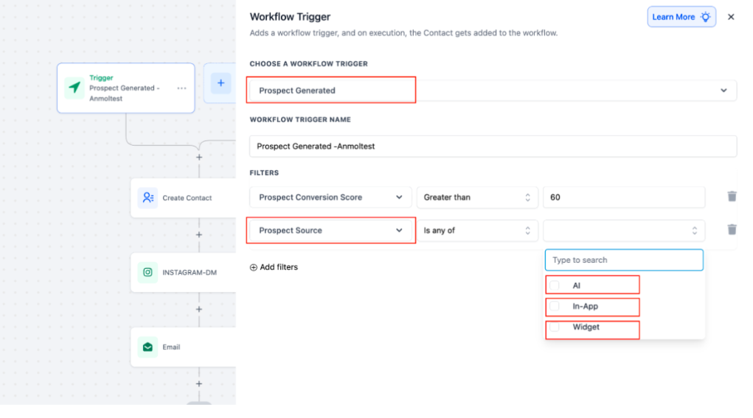Click the Workflow Trigger Name input field
The width and height of the screenshot is (753, 418).
pos(493,146)
